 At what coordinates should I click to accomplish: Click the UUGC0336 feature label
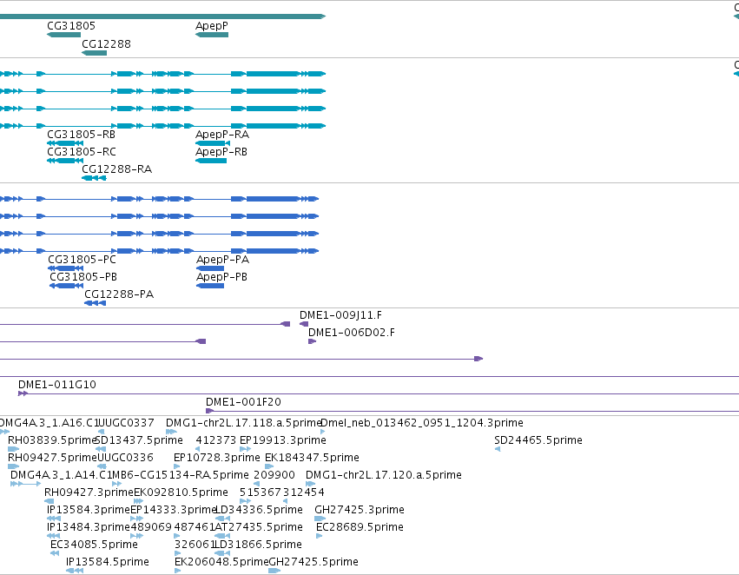(125, 458)
